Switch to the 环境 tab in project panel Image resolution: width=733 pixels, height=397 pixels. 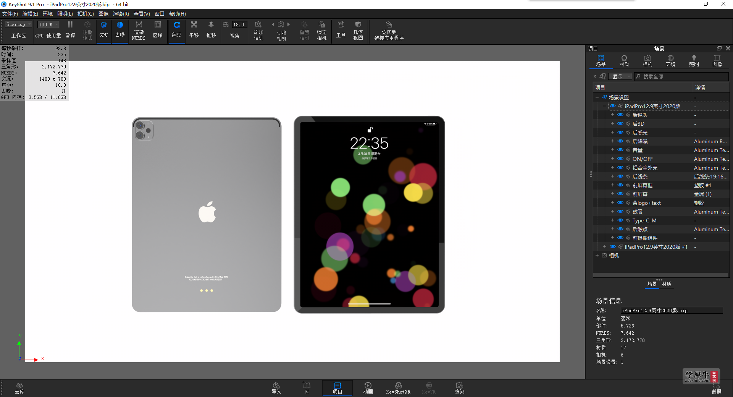tap(671, 61)
